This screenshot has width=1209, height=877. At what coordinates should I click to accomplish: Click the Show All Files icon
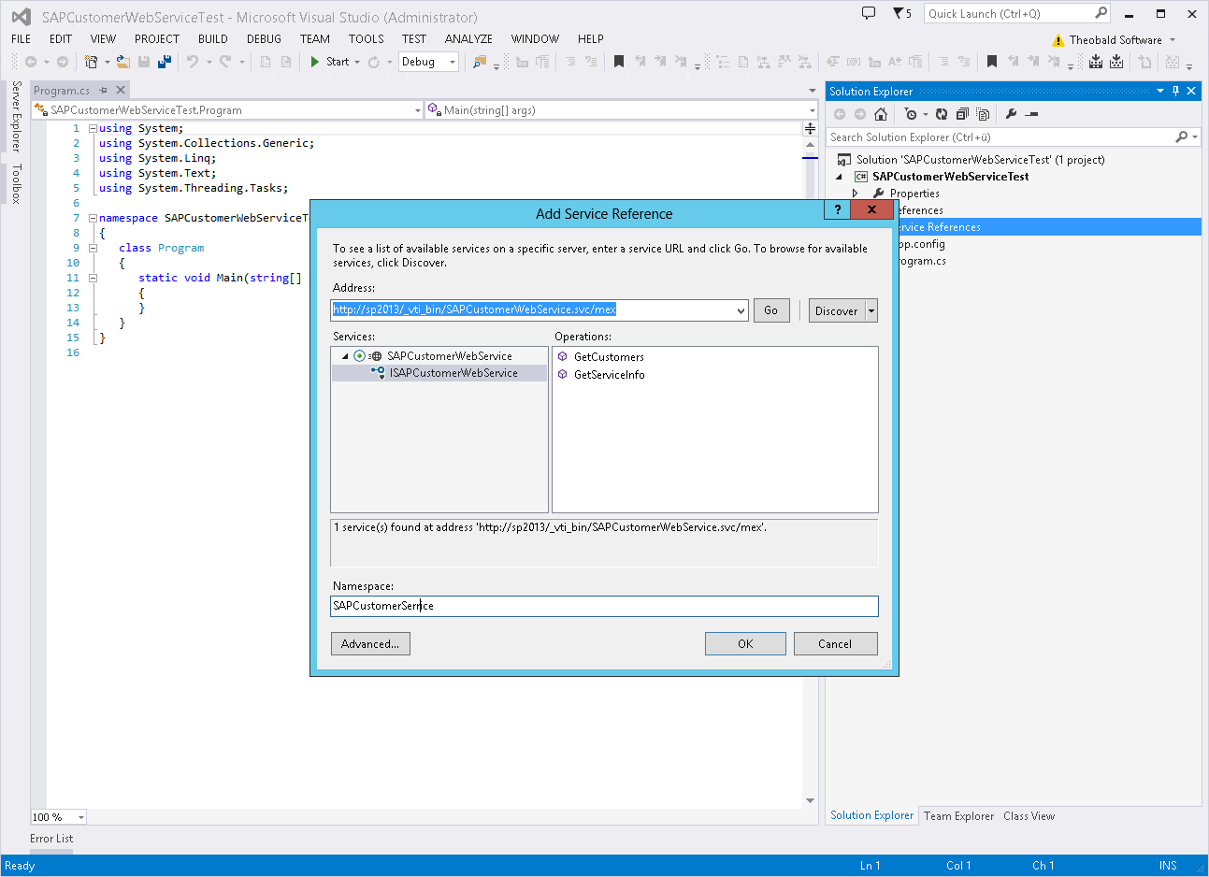[983, 114]
